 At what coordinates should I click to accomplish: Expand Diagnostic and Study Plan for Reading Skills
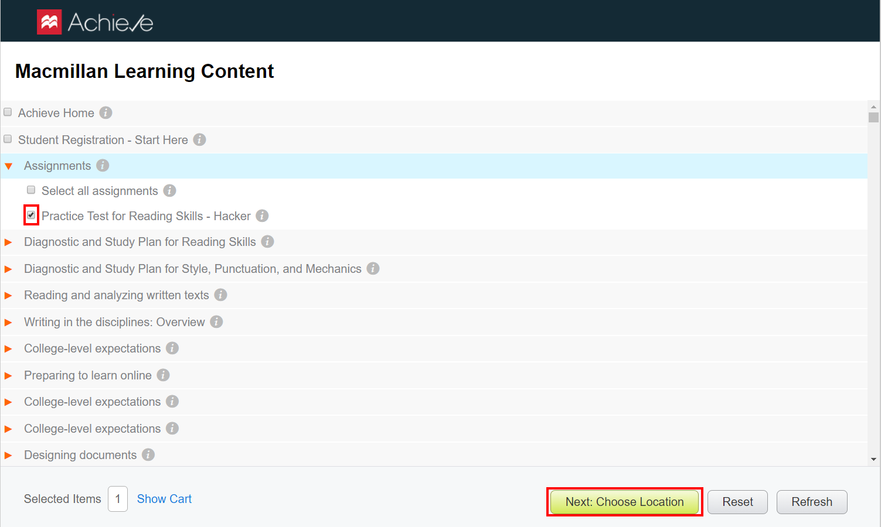click(9, 241)
